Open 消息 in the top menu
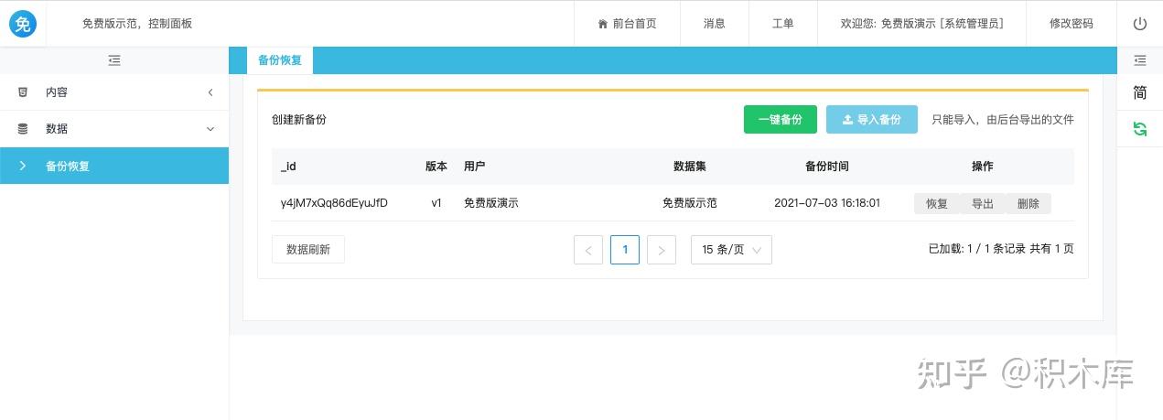This screenshot has height=420, width=1163. point(714,24)
